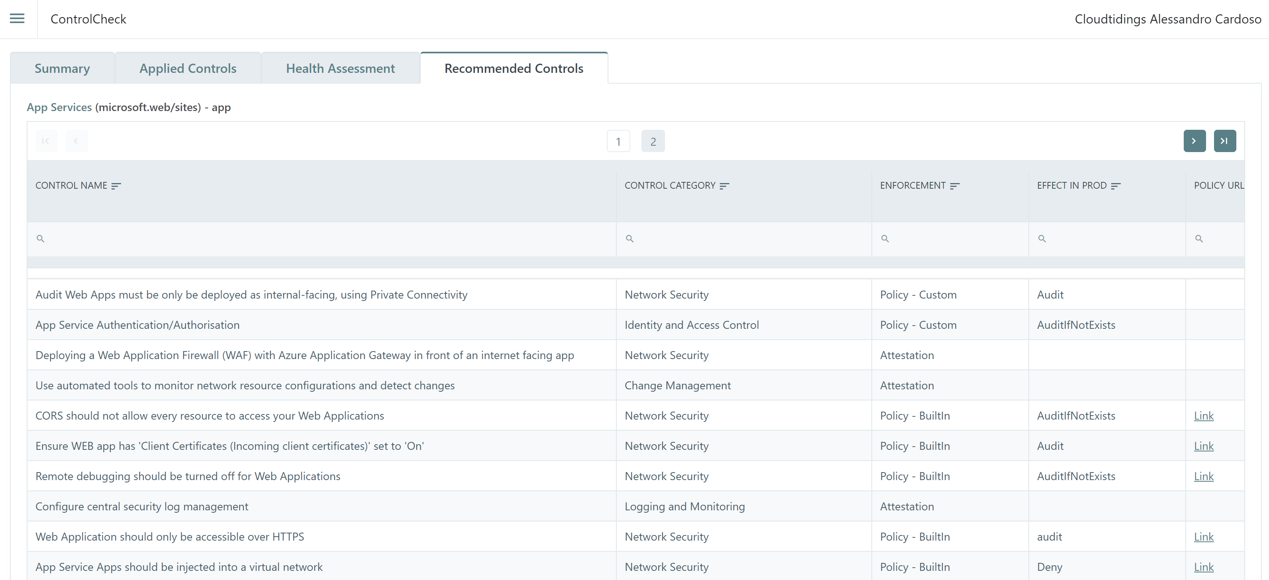Switch to Health Assessment tab
This screenshot has width=1269, height=580.
point(340,68)
